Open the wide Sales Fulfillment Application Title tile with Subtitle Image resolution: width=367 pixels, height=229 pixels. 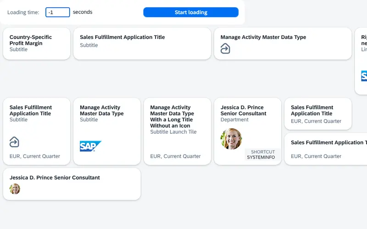(142, 44)
